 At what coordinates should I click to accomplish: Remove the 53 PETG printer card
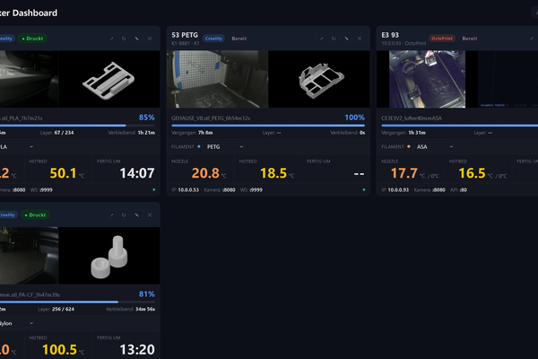[x=360, y=39]
